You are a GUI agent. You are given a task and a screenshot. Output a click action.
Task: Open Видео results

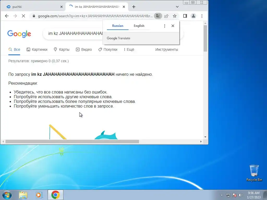point(84,49)
